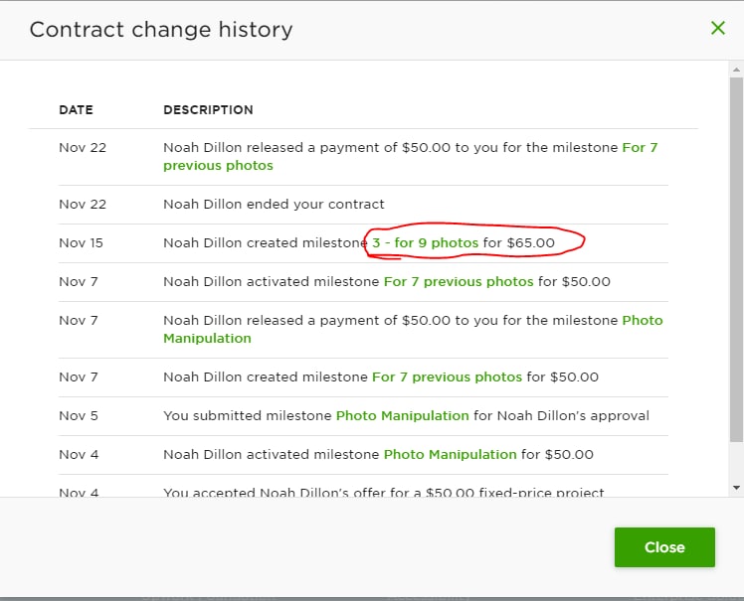Close dialog with green X icon

pos(718,28)
